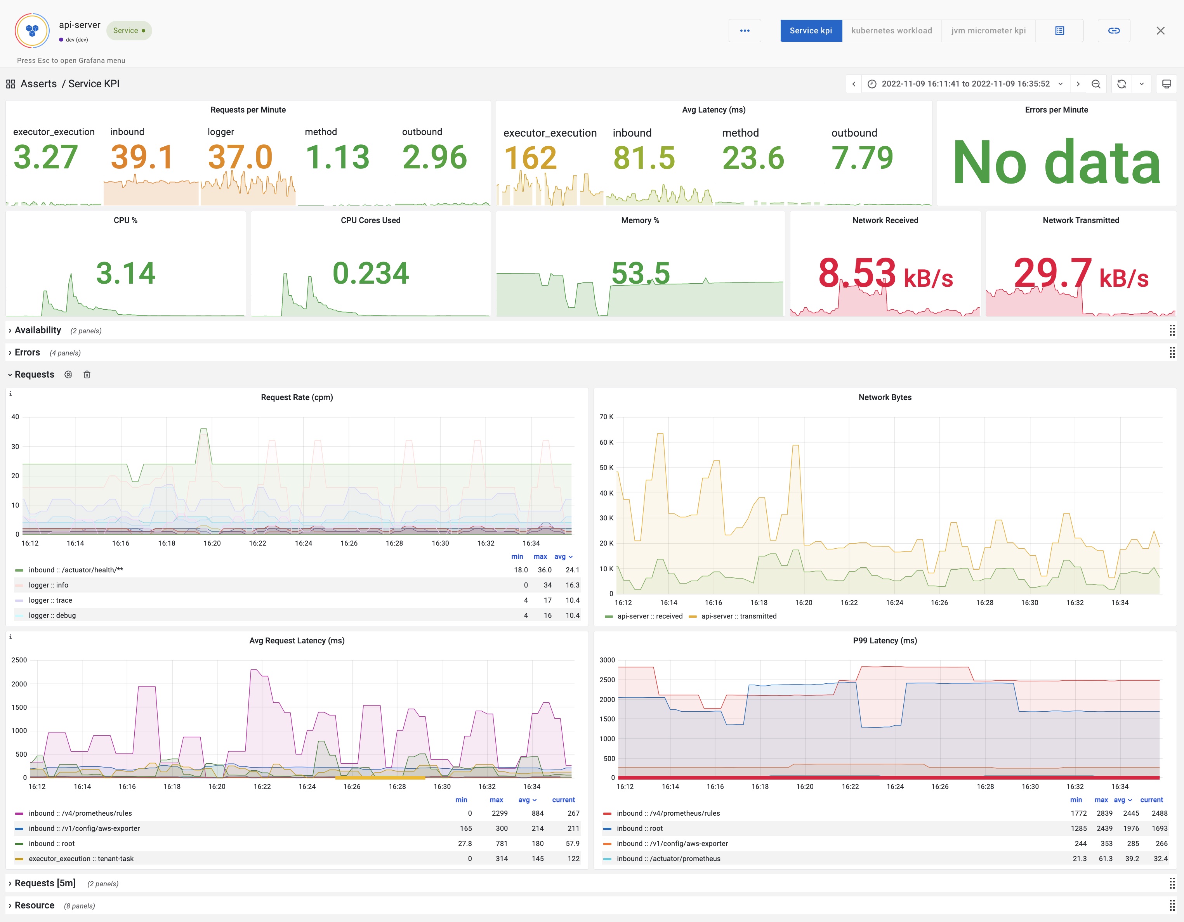Open the dashboard overflow menu (ellipsis)
The width and height of the screenshot is (1184, 922).
(745, 30)
